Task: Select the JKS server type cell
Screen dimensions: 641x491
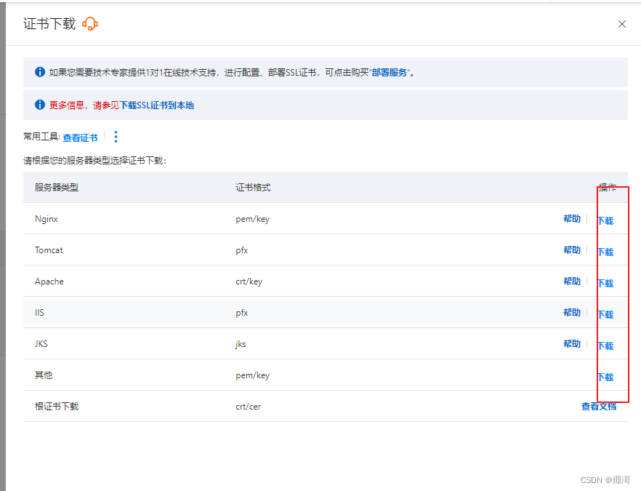Action: tap(41, 343)
